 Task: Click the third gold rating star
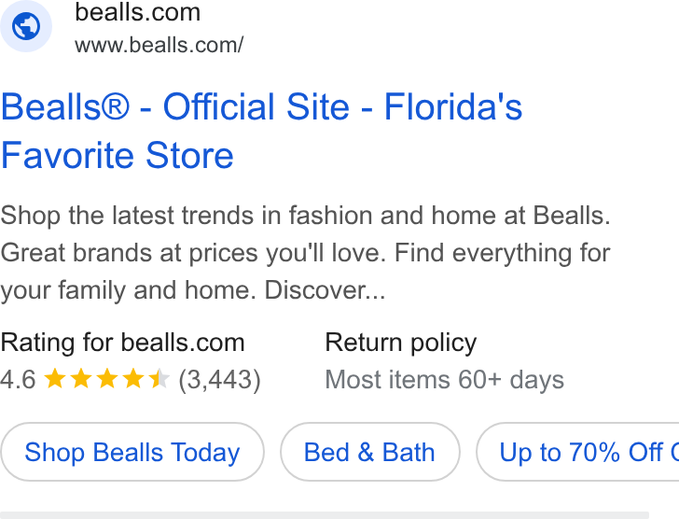click(107, 378)
